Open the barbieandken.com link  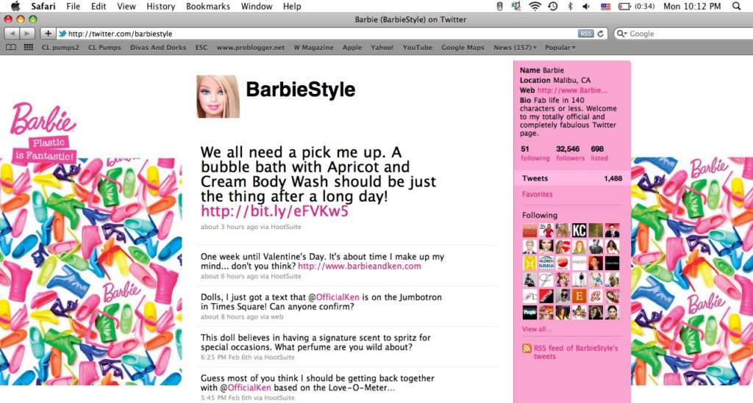pos(359,266)
